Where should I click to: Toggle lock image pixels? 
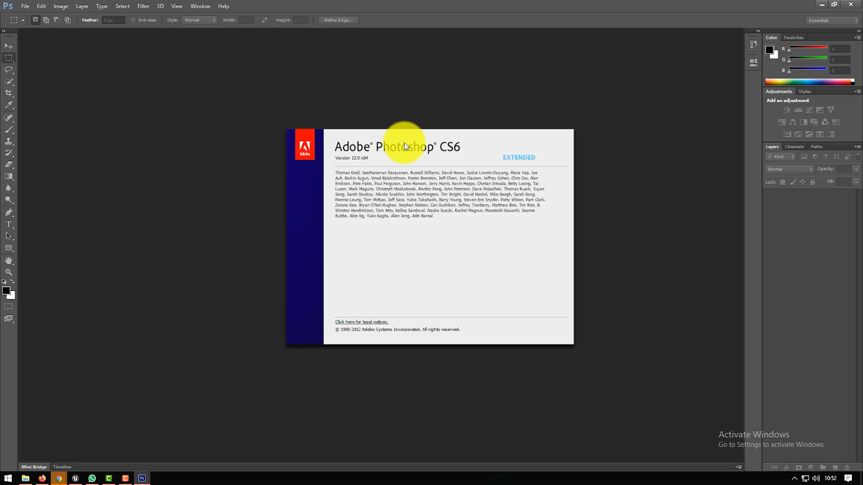click(793, 182)
